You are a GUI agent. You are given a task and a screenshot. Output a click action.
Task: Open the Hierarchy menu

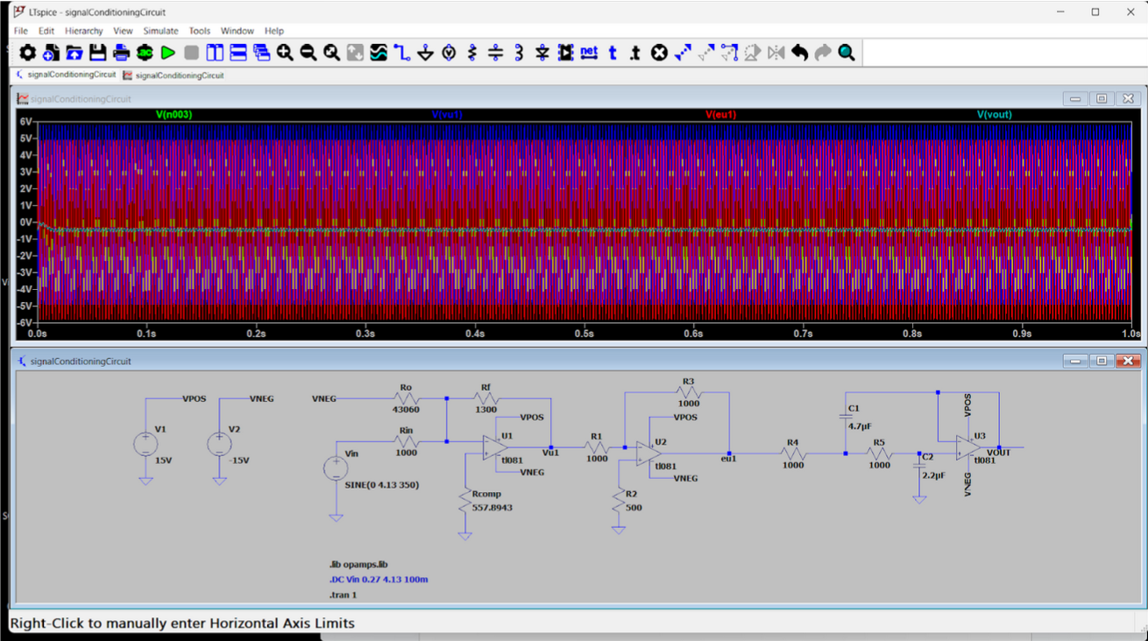tap(84, 31)
